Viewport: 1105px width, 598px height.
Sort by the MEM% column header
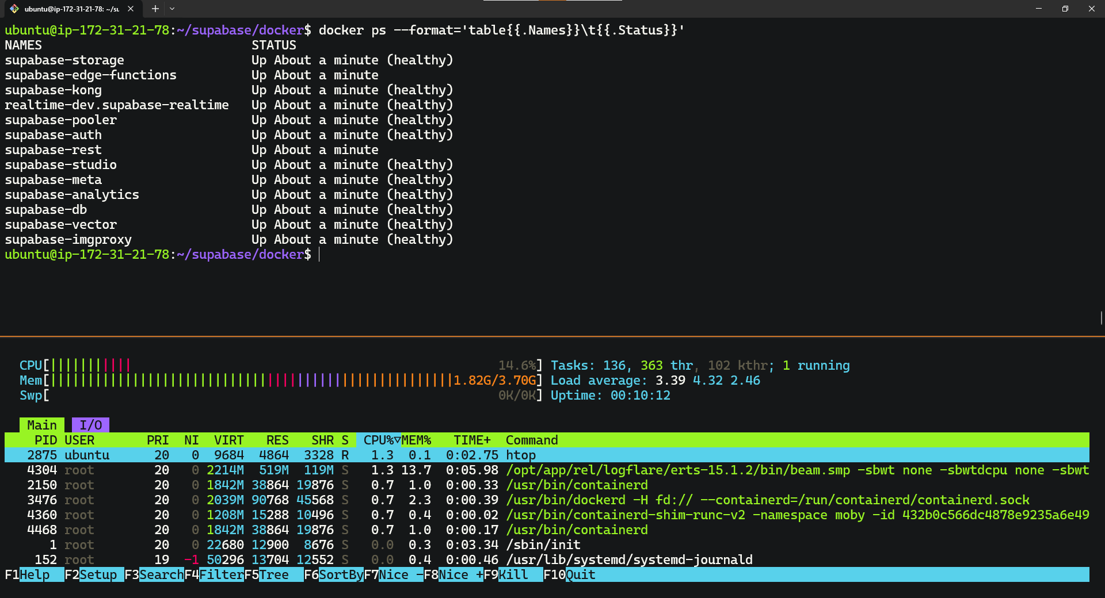pyautogui.click(x=416, y=440)
